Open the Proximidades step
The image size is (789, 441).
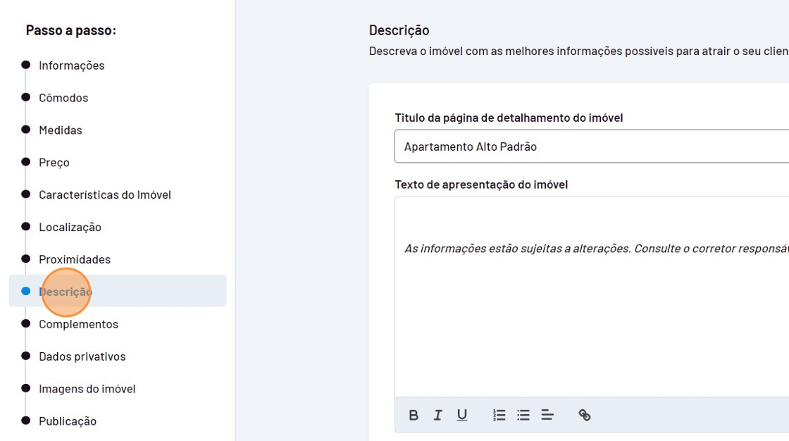[x=75, y=260]
